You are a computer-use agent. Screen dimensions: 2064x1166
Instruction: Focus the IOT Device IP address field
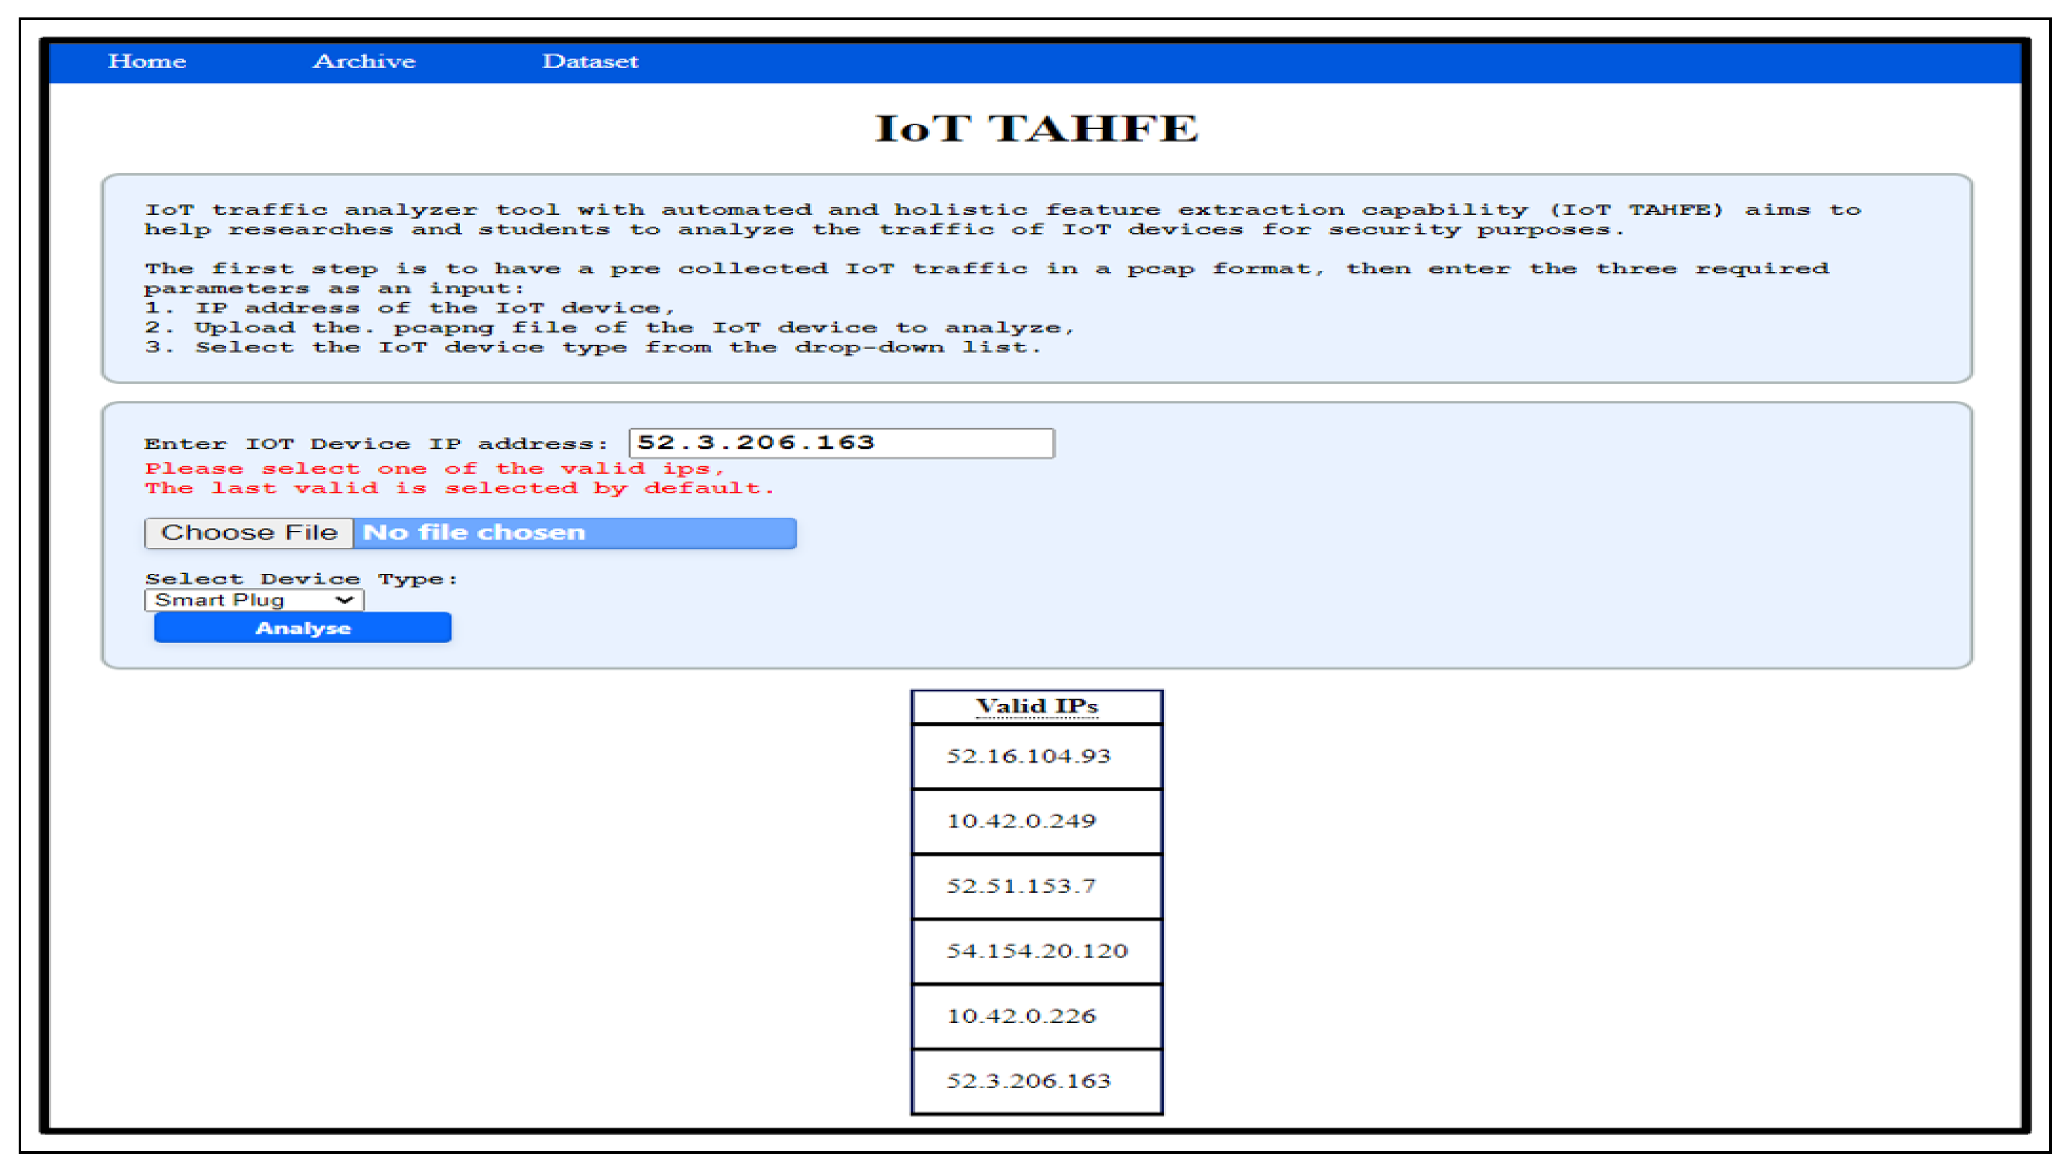[842, 443]
